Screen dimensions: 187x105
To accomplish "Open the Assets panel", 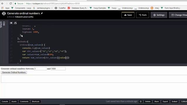I will click(14, 101).
